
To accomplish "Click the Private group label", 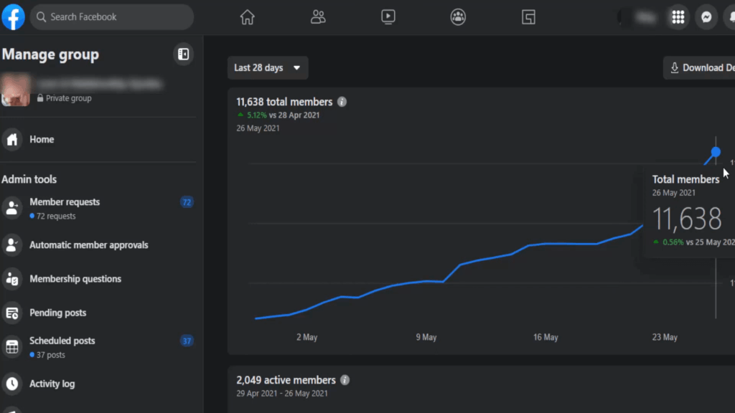I will click(68, 98).
